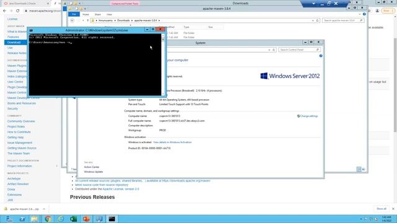Refresh the System control panel window
The image size is (397, 223).
click(274, 50)
